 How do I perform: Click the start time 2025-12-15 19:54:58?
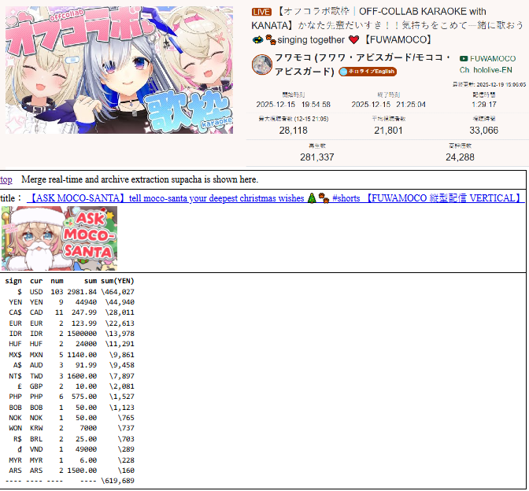[x=293, y=105]
